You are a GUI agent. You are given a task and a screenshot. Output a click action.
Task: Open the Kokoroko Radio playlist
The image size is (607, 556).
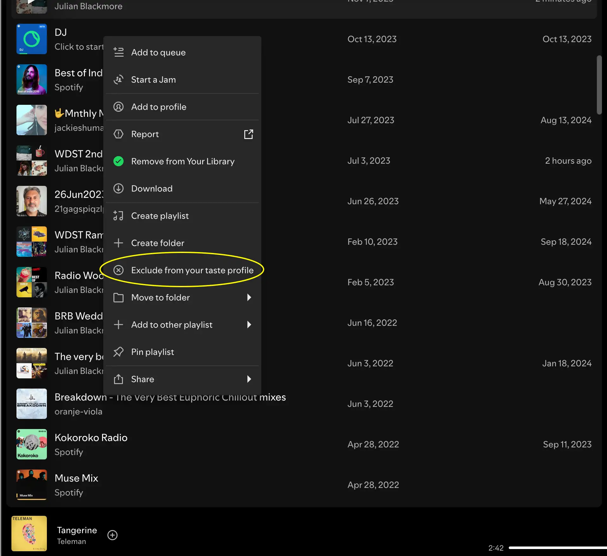click(x=91, y=438)
